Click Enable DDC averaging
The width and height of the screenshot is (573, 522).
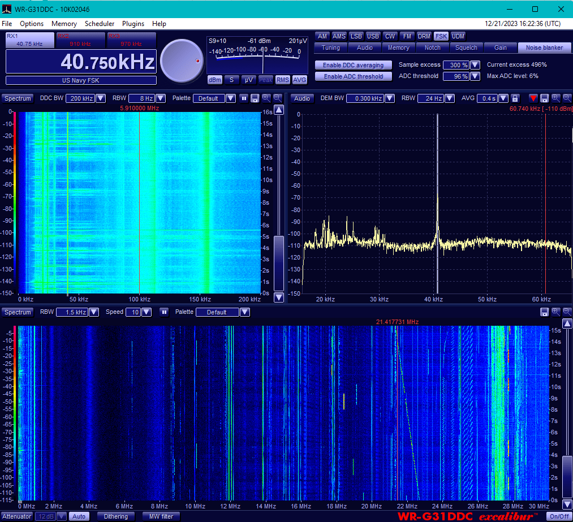[x=354, y=65]
